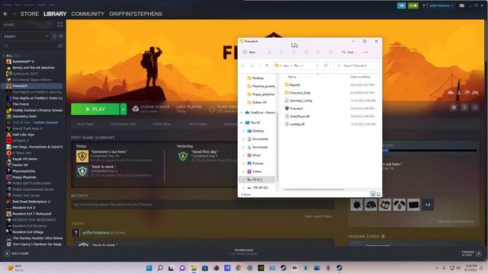Open Steam's STORE tab
The image size is (488, 274).
tap(30, 14)
